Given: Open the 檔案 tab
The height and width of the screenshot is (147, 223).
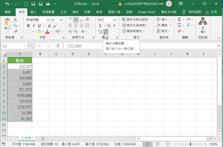Looking at the screenshot, I should click(8, 12).
